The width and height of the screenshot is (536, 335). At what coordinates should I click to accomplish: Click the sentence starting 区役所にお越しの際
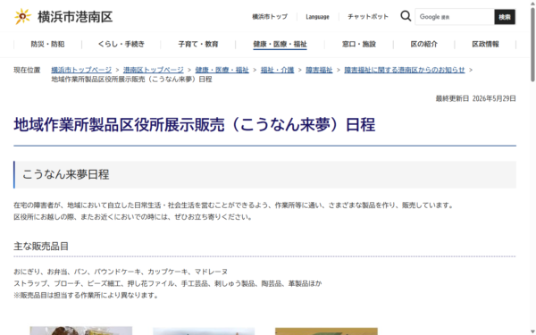(x=133, y=217)
